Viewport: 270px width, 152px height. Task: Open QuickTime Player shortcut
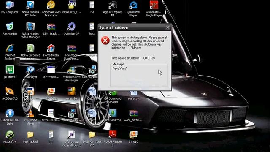[133, 5]
